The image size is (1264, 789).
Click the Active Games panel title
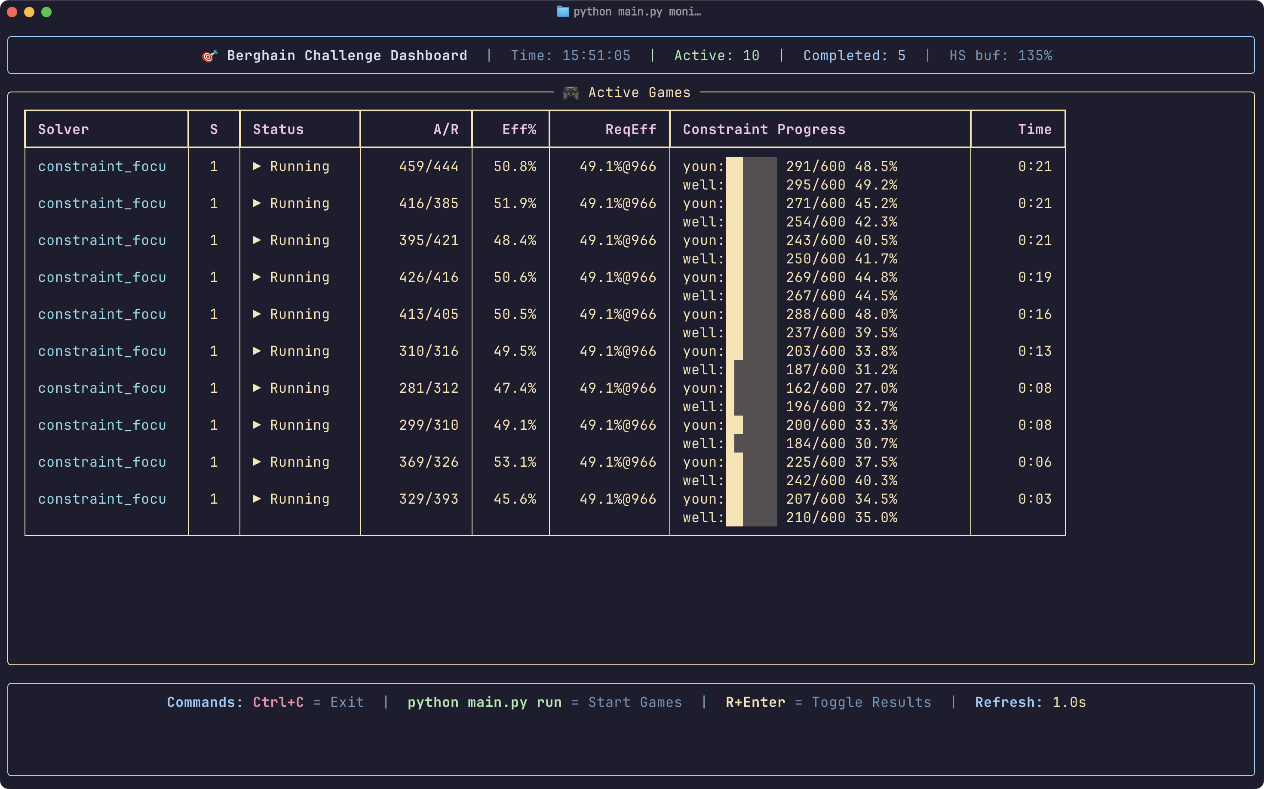coord(640,92)
